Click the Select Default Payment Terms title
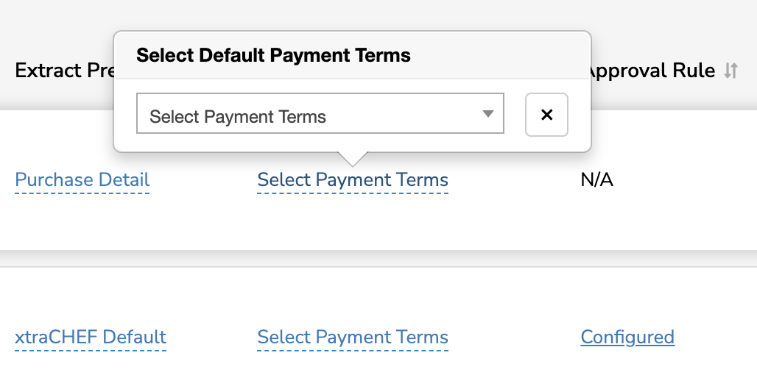This screenshot has width=757, height=372. point(273,55)
